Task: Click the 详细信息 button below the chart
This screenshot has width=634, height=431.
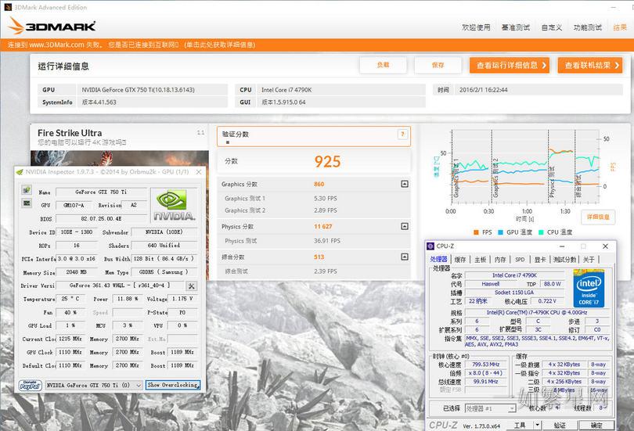Action: point(598,217)
